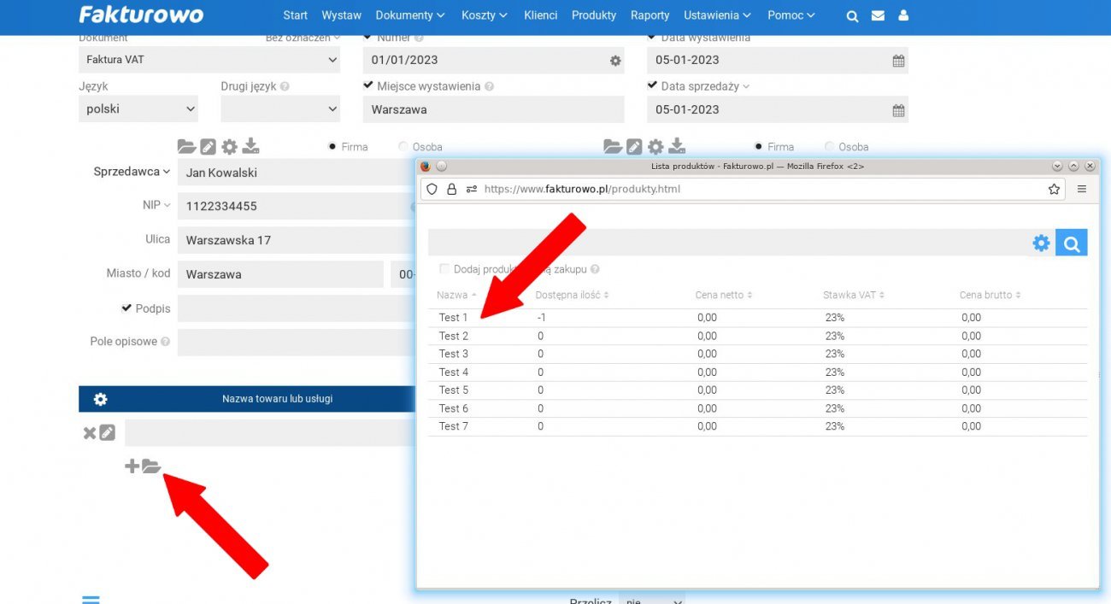The width and height of the screenshot is (1111, 604).
Task: Open messages via the envelope icon
Action: (878, 15)
